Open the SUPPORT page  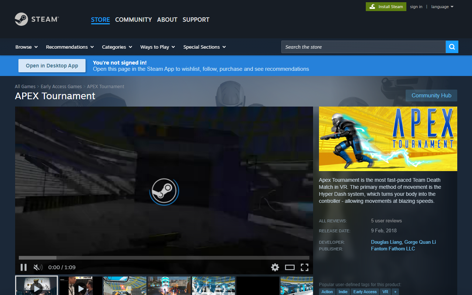(196, 20)
